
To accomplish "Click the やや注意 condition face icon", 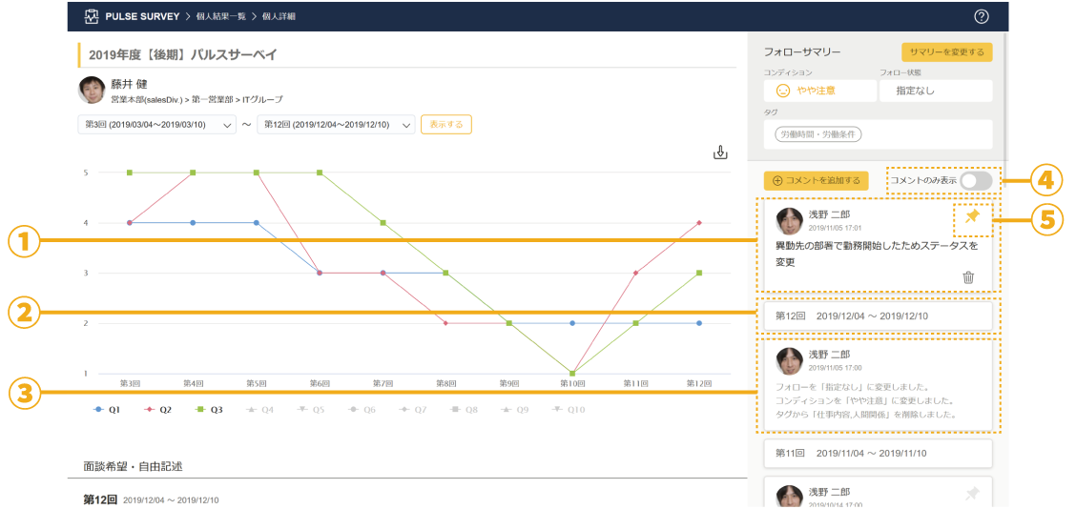I will pos(782,92).
